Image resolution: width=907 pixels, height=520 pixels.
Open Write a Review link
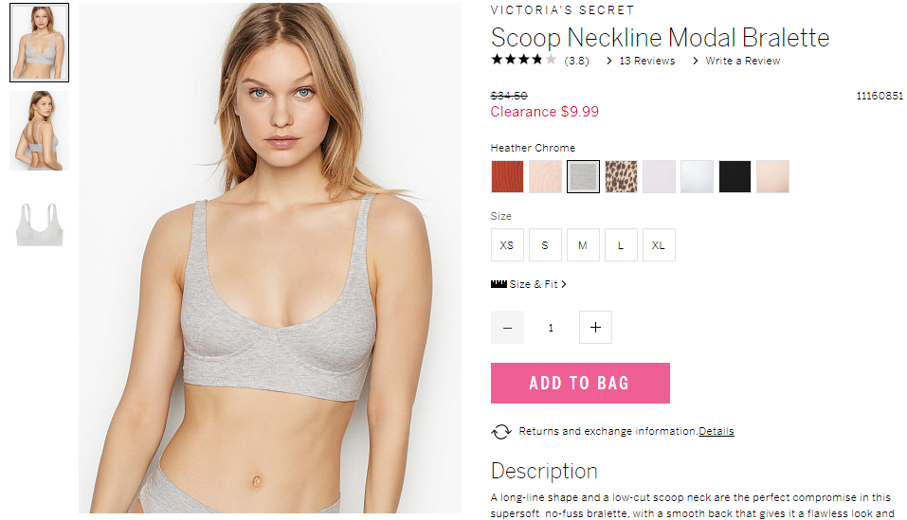[x=743, y=61]
